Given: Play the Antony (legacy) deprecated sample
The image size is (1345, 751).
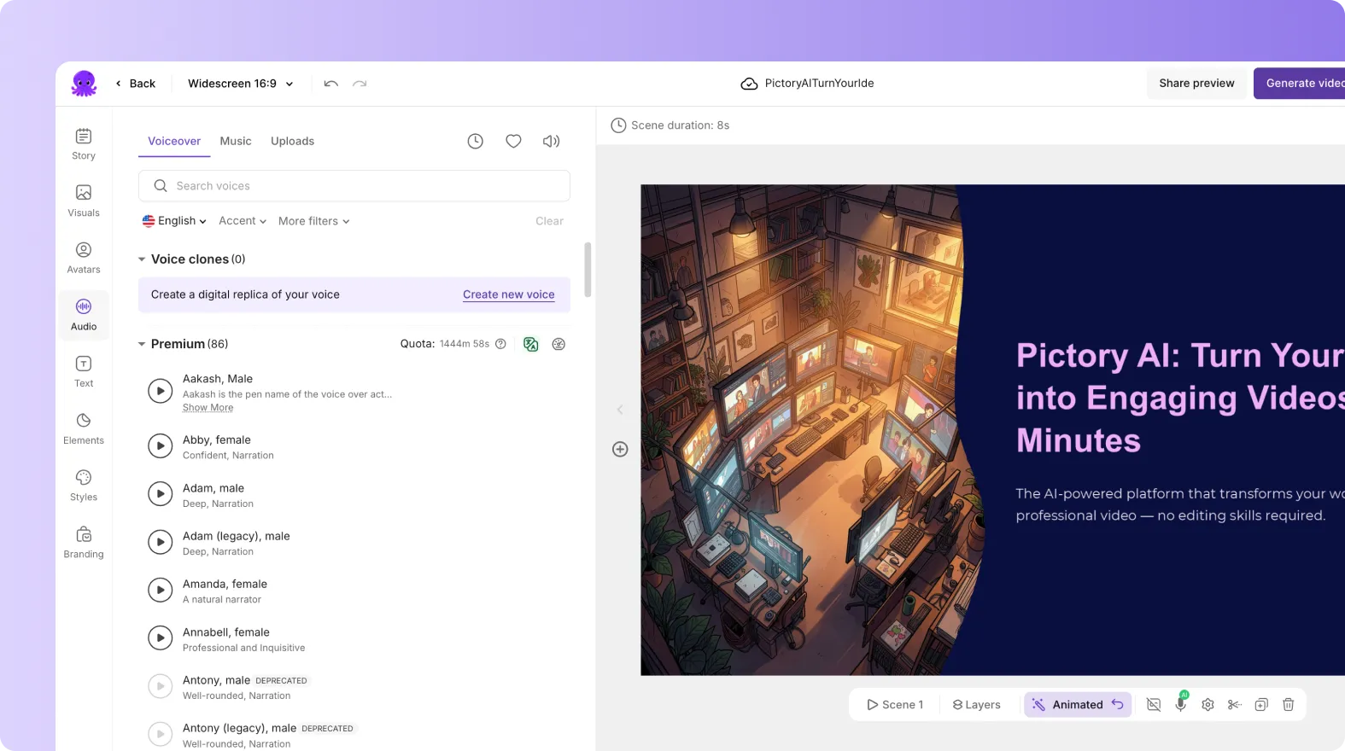Looking at the screenshot, I should pos(161,734).
